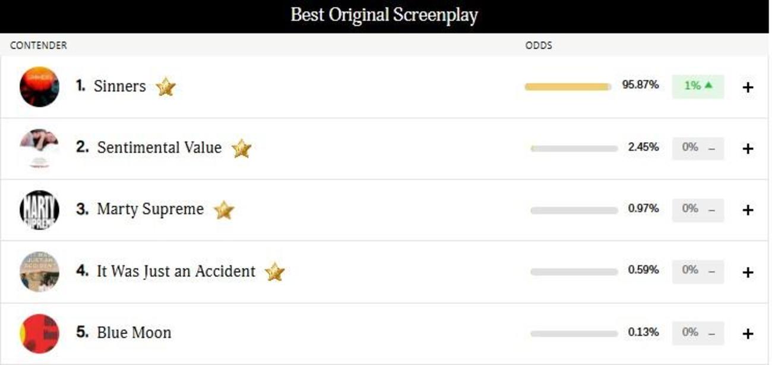Click the Marty Supreme title

(150, 209)
